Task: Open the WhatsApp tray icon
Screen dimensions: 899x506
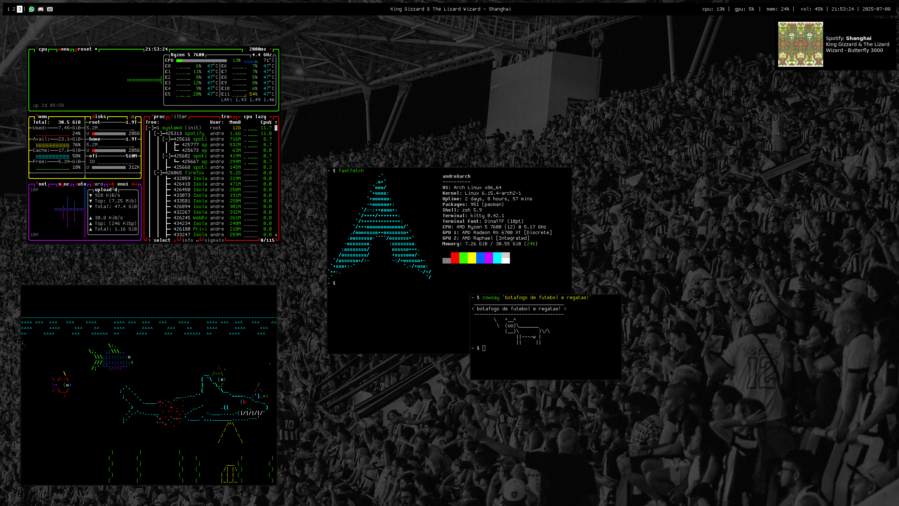Action: coord(32,9)
